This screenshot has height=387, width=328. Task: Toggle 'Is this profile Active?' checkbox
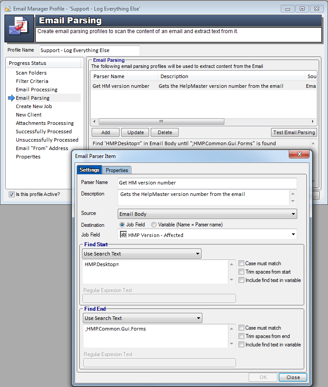coord(11,195)
